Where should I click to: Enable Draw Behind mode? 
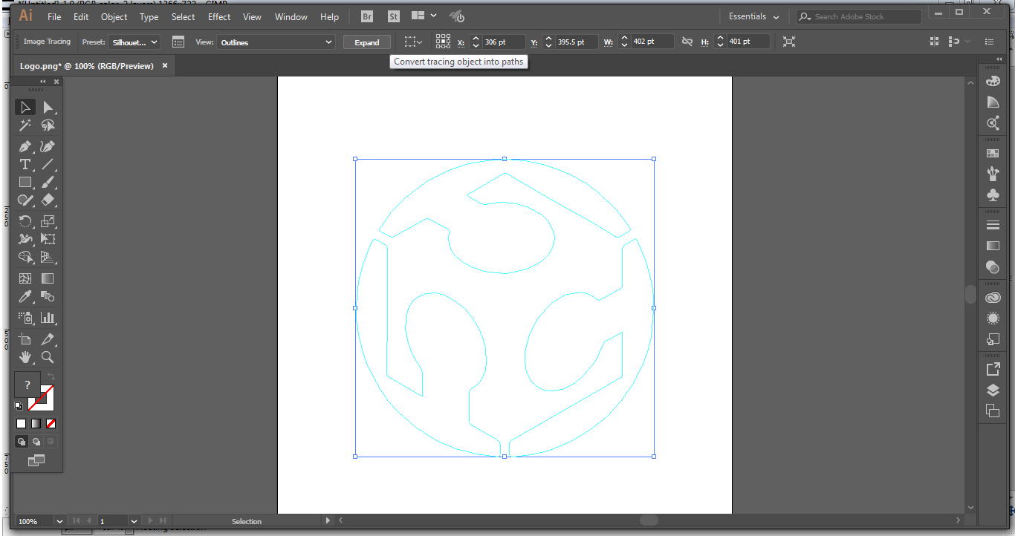36,442
